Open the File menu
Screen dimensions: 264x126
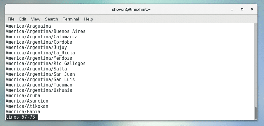(x=11, y=19)
